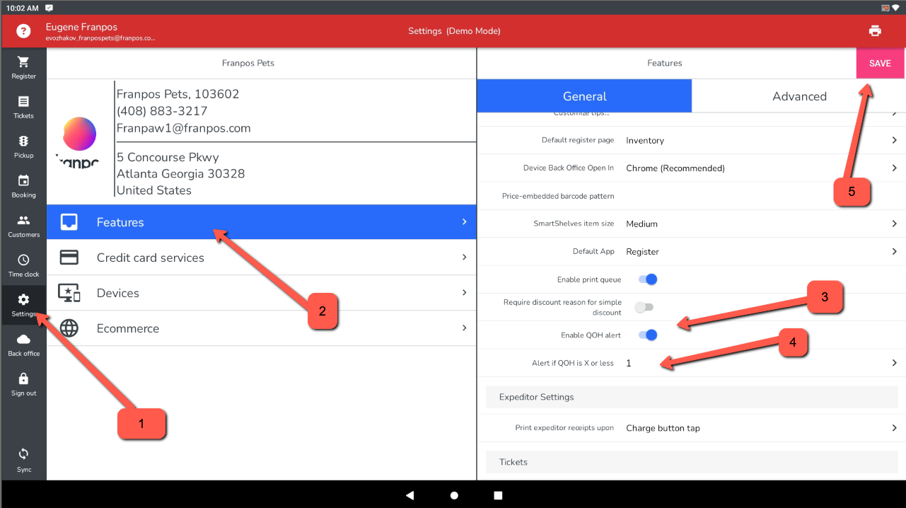
Task: Click the Medium size value
Action: (x=641, y=224)
